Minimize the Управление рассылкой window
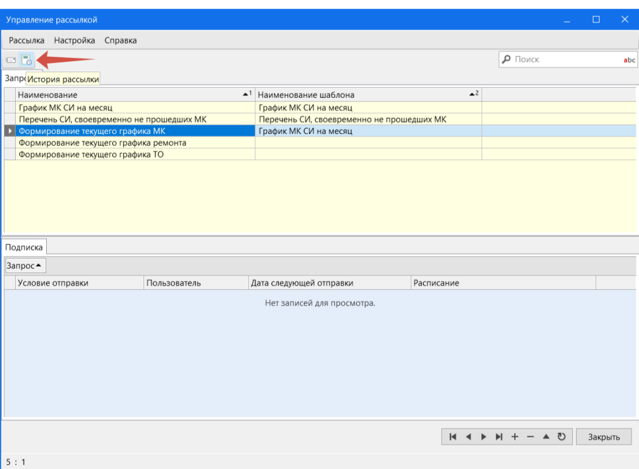Image resolution: width=639 pixels, height=469 pixels. [x=567, y=19]
